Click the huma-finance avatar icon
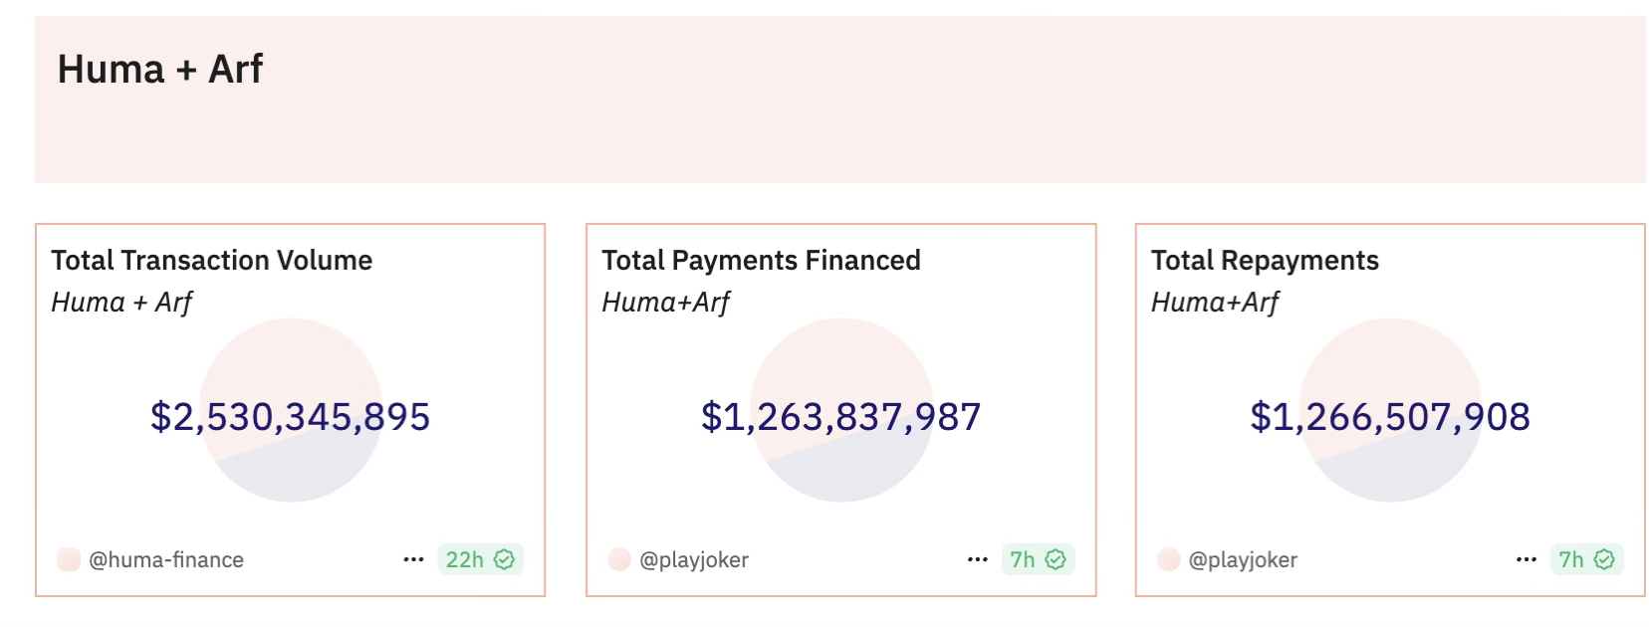 [x=69, y=559]
